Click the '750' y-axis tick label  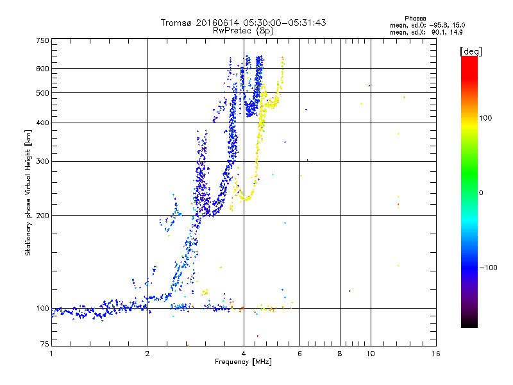(42, 40)
